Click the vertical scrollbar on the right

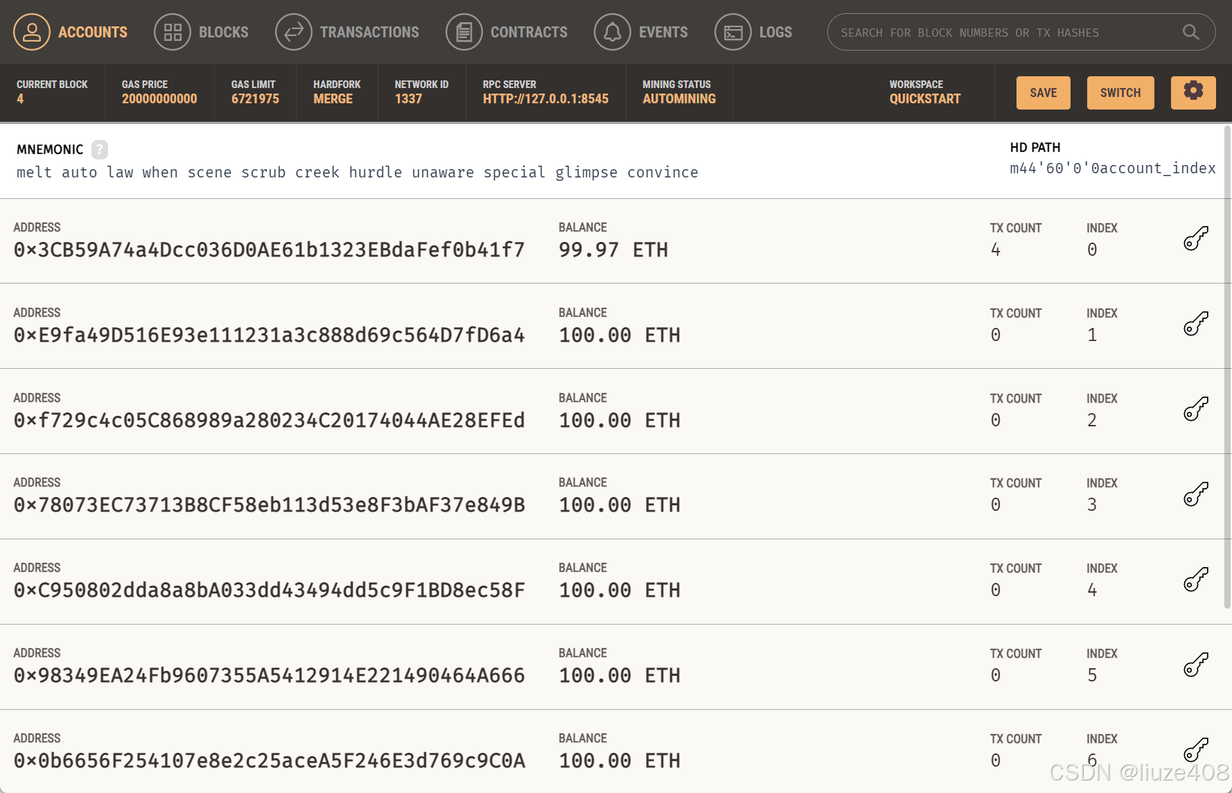click(1227, 367)
